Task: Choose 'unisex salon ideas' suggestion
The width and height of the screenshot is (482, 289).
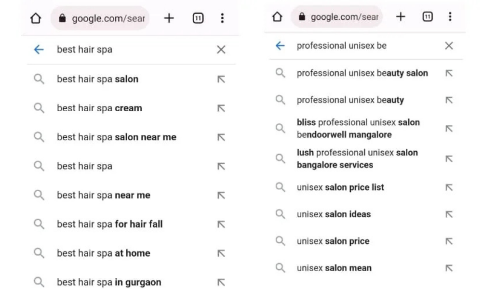Action: (334, 214)
